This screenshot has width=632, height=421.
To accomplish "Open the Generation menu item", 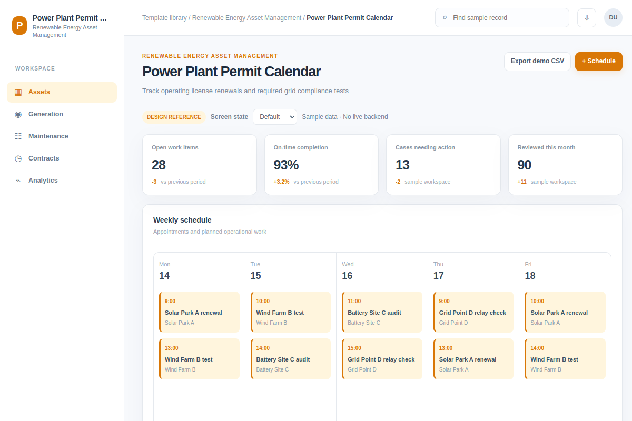I will click(x=62, y=114).
